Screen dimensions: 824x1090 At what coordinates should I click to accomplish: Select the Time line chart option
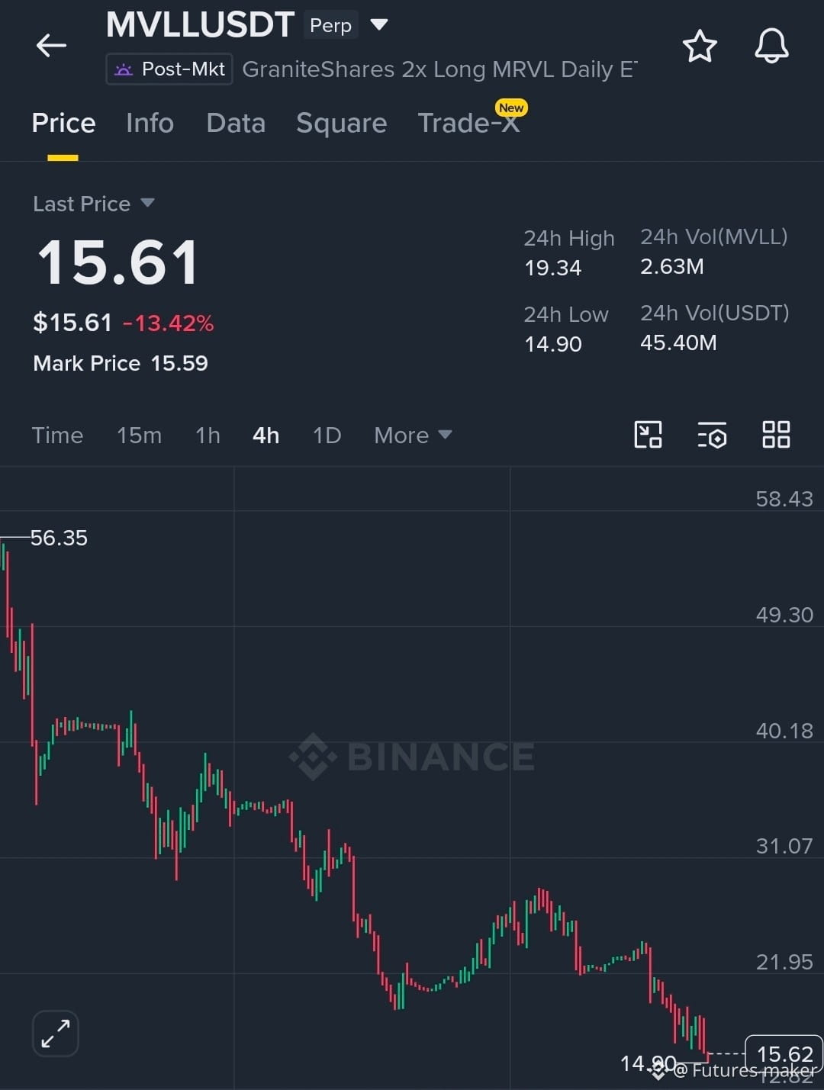click(57, 436)
